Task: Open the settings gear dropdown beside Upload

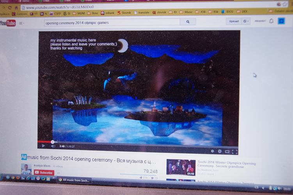Action: tap(246, 21)
